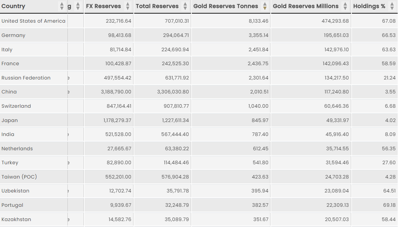Click sort arrows on FX Reserves column

[x=128, y=6]
